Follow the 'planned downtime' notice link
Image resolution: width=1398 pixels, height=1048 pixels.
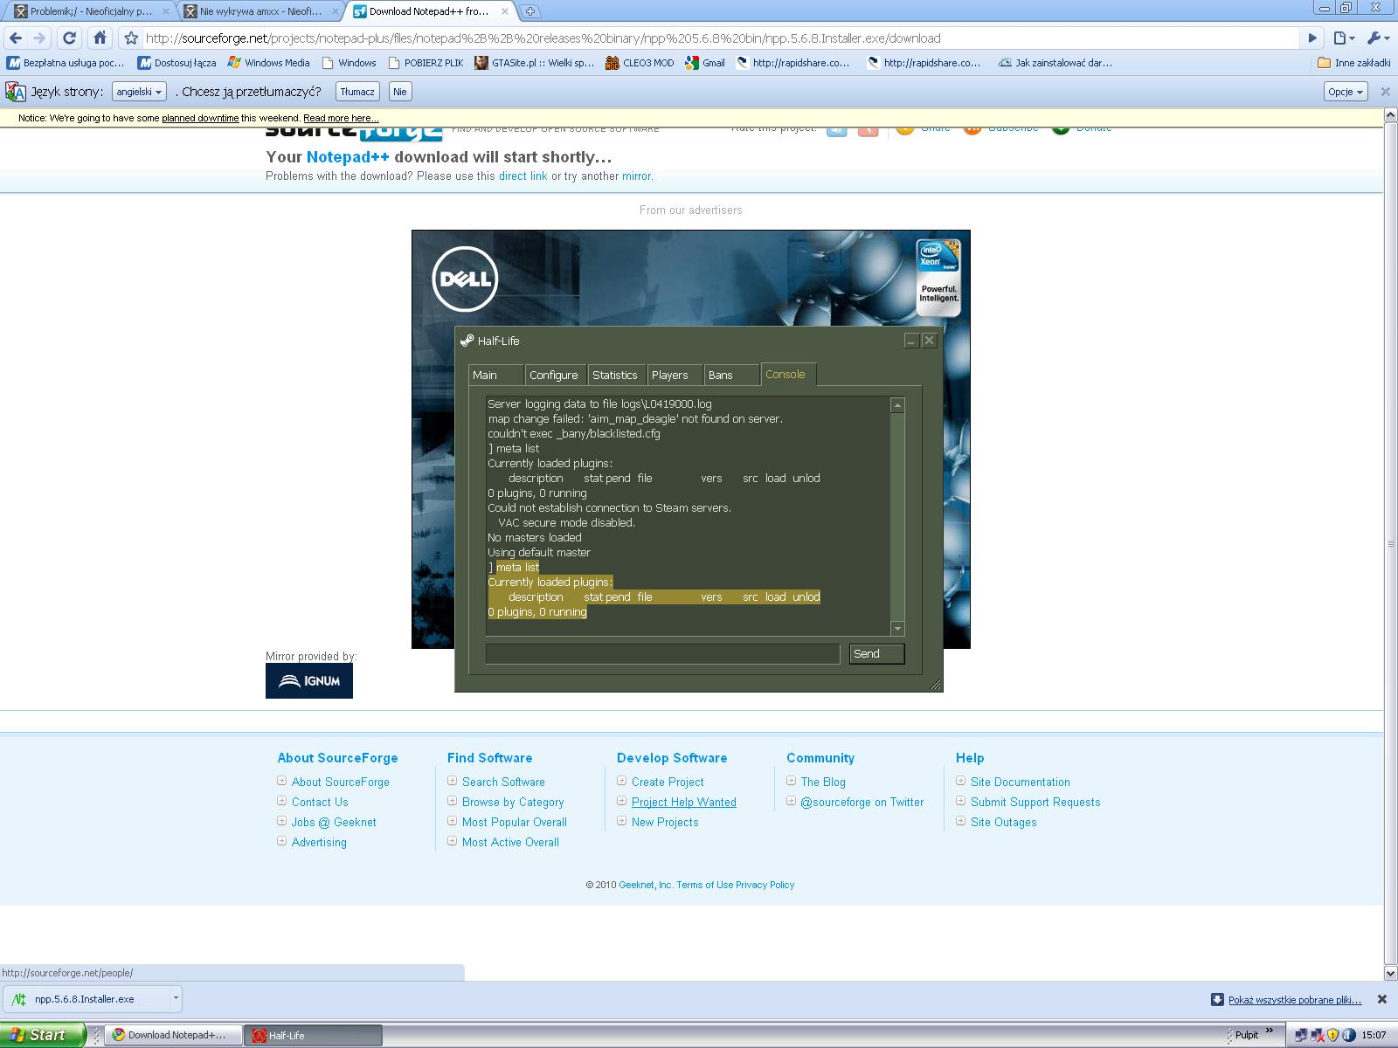tap(200, 118)
